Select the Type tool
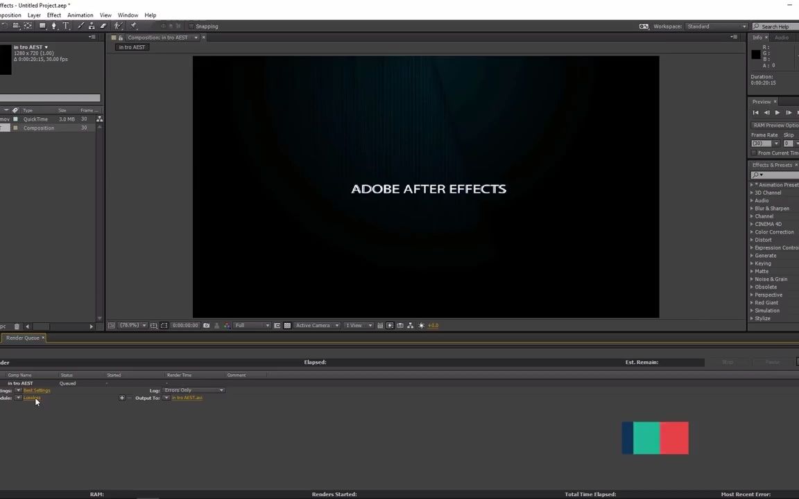 (65, 26)
